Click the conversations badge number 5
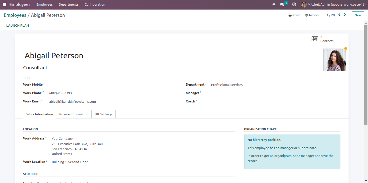The width and height of the screenshot is (368, 183). [x=286, y=3]
